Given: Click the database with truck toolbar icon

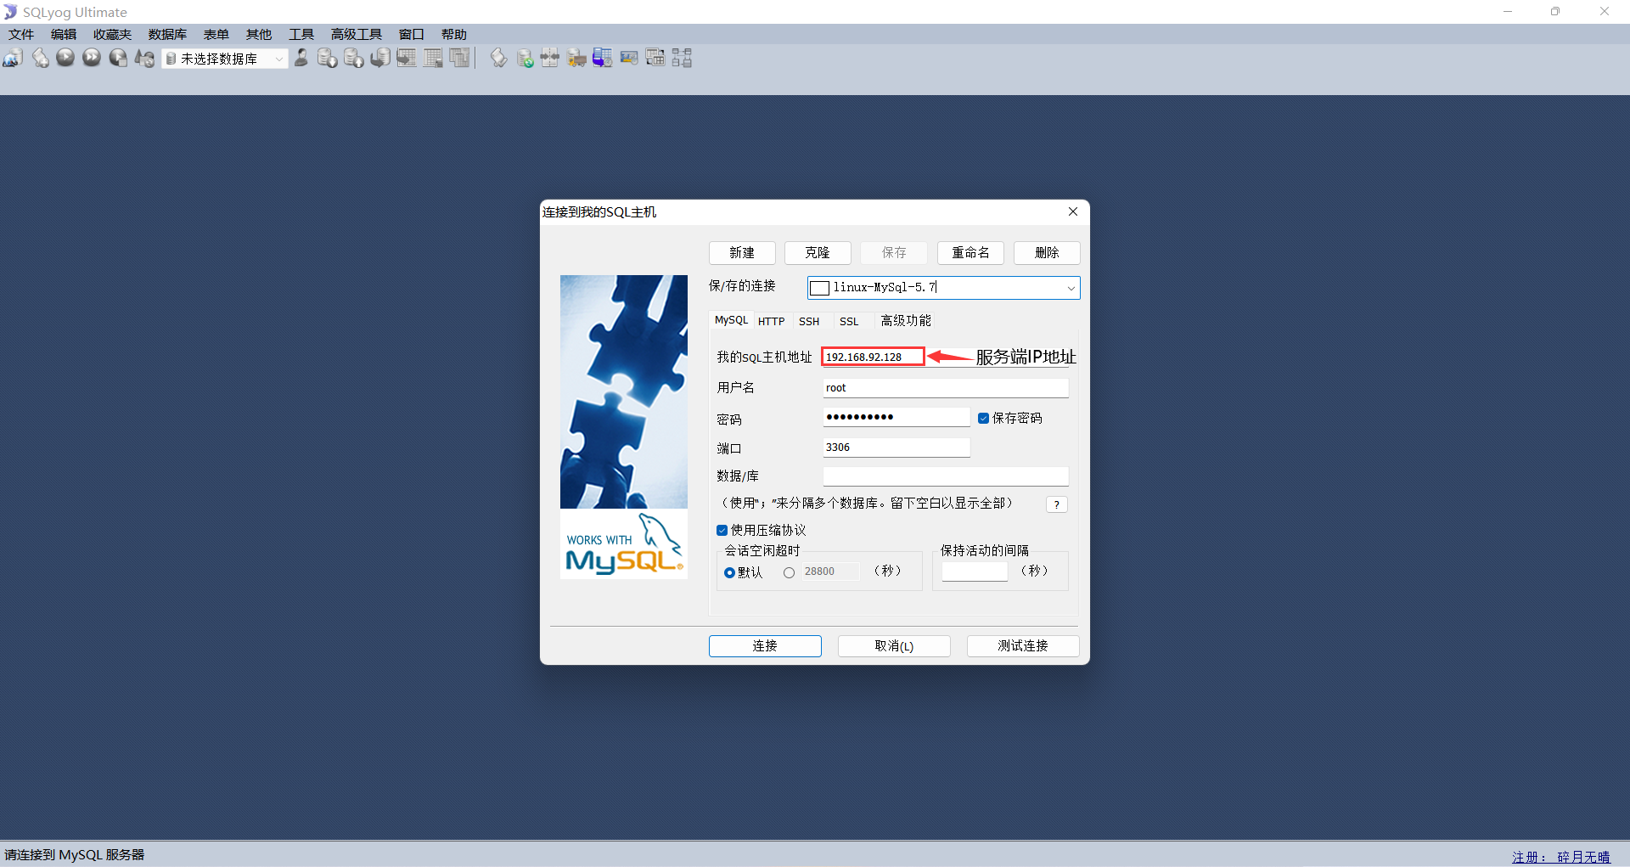Looking at the screenshot, I should tap(576, 58).
